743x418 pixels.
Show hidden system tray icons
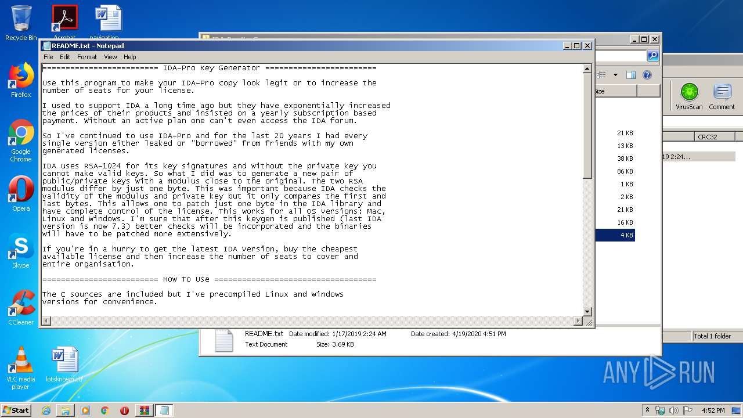[x=648, y=410]
